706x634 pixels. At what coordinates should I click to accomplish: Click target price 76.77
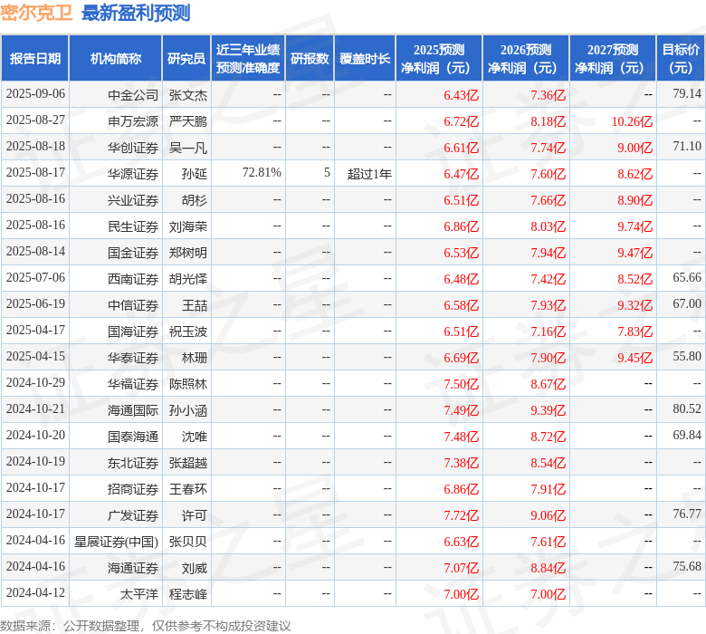pyautogui.click(x=687, y=514)
